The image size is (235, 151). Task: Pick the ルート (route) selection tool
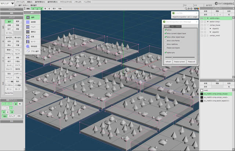(32, 42)
